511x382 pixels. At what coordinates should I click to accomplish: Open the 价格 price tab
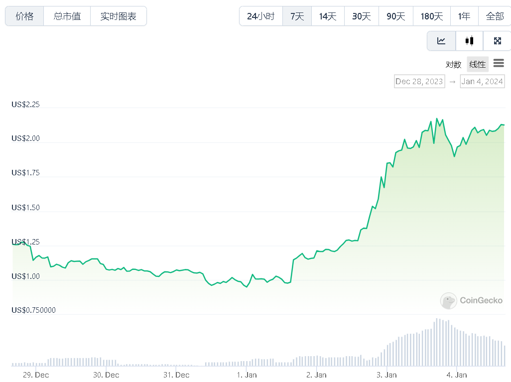pyautogui.click(x=24, y=16)
